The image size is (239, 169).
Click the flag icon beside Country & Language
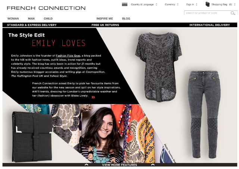pos(124,4)
